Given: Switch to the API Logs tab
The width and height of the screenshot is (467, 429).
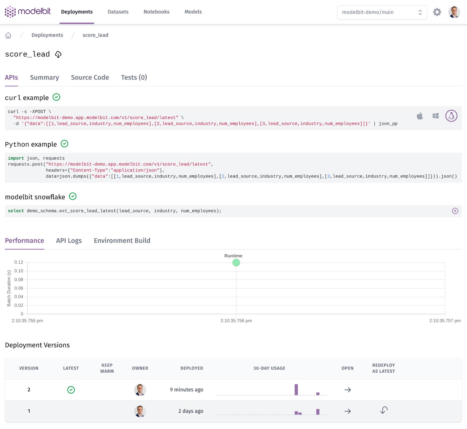Looking at the screenshot, I should [69, 241].
